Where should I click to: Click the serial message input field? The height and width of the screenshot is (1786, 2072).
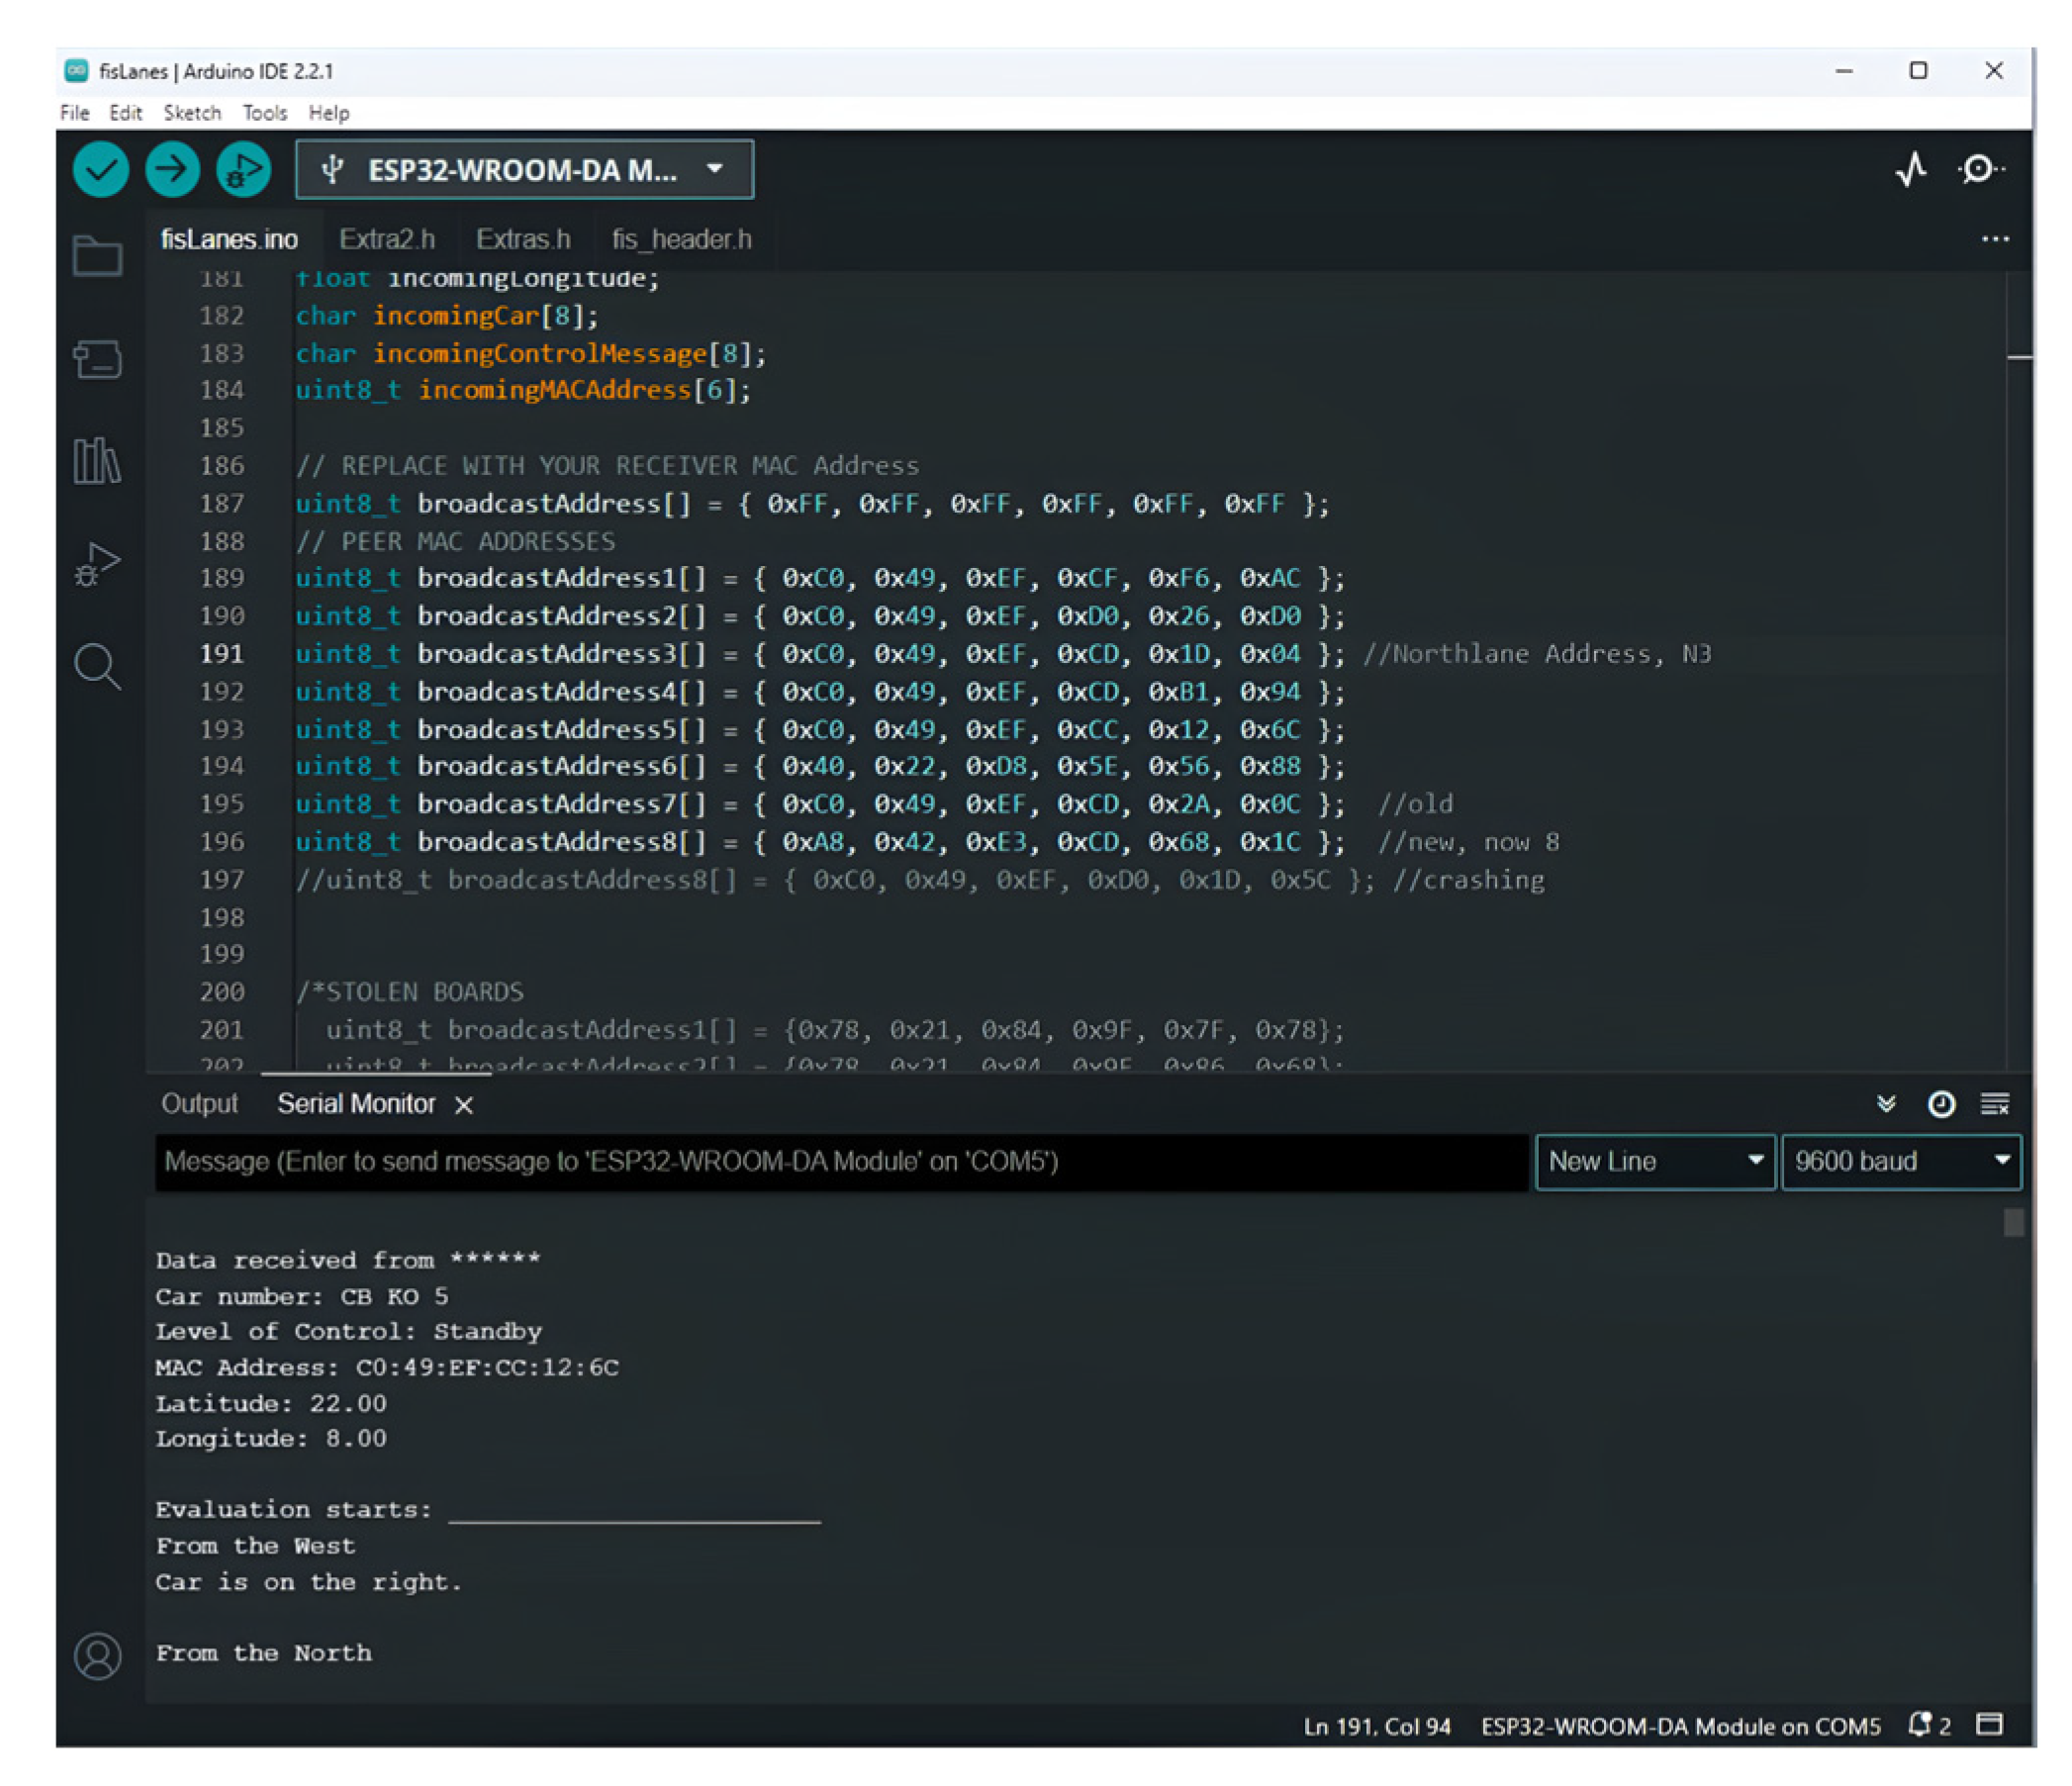(840, 1161)
